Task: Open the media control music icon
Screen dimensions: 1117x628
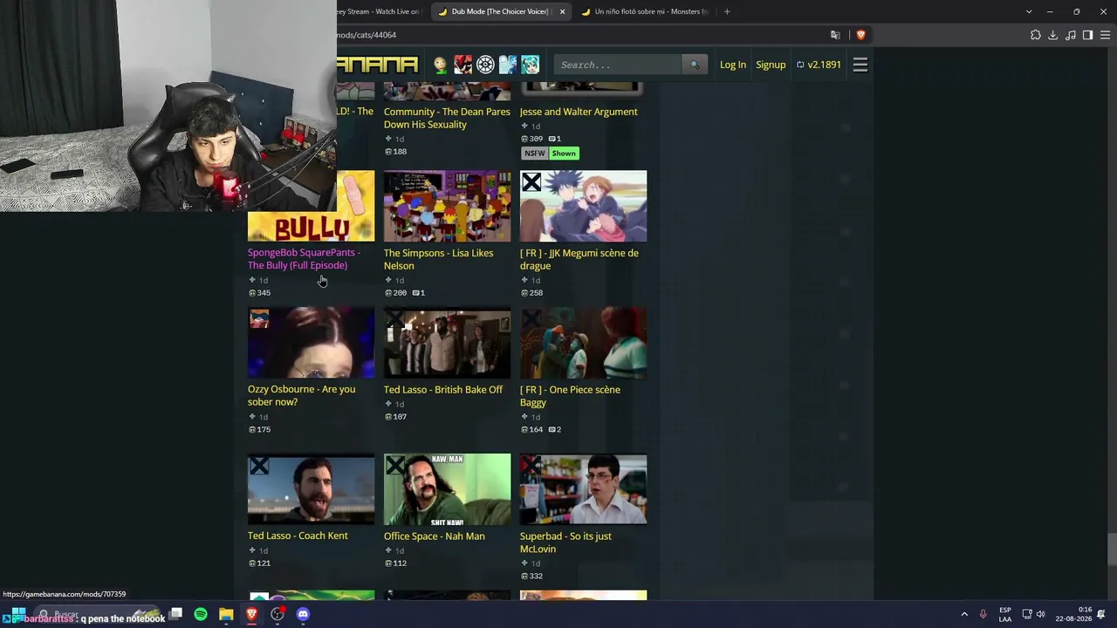Action: [x=1071, y=35]
